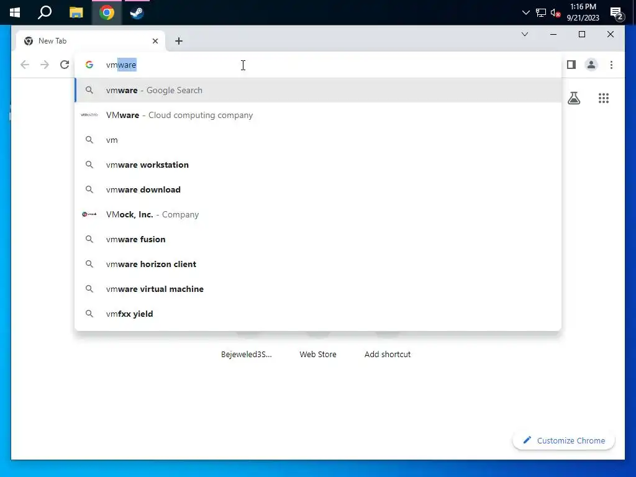Click Add shortcut
The width and height of the screenshot is (636, 477).
click(388, 354)
